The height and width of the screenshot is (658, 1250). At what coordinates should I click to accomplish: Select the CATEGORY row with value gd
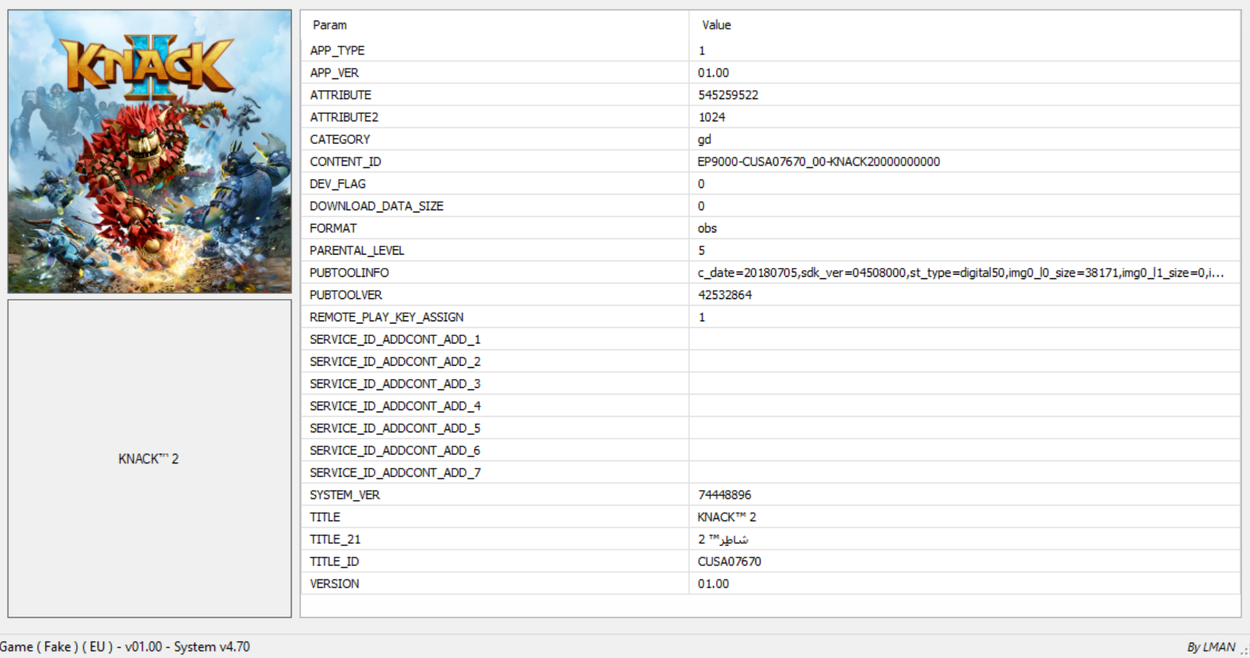pos(770,139)
